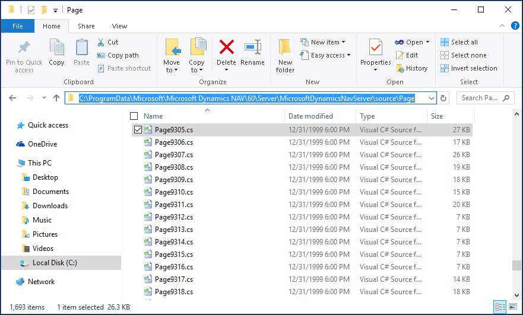Click the Cut scissors icon
Viewport: 523px width, 315px height.
pyautogui.click(x=101, y=42)
